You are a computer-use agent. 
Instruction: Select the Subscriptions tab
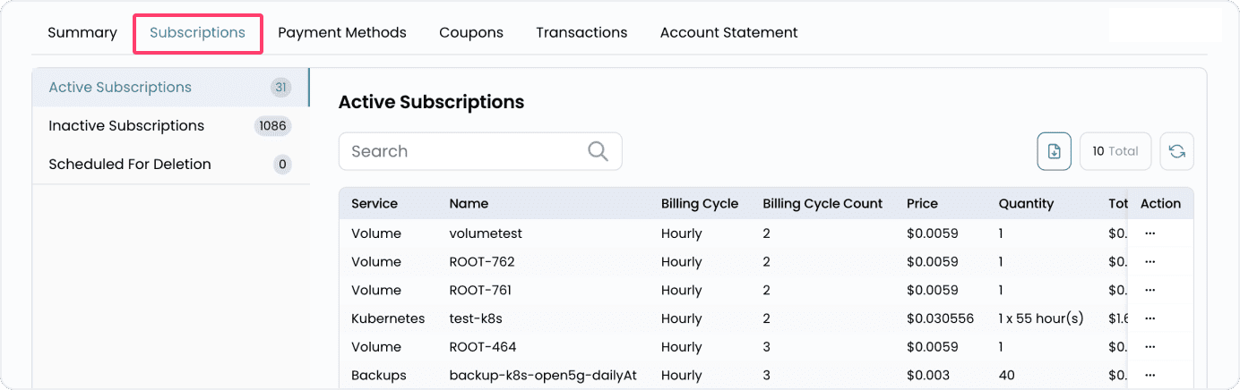click(x=197, y=33)
